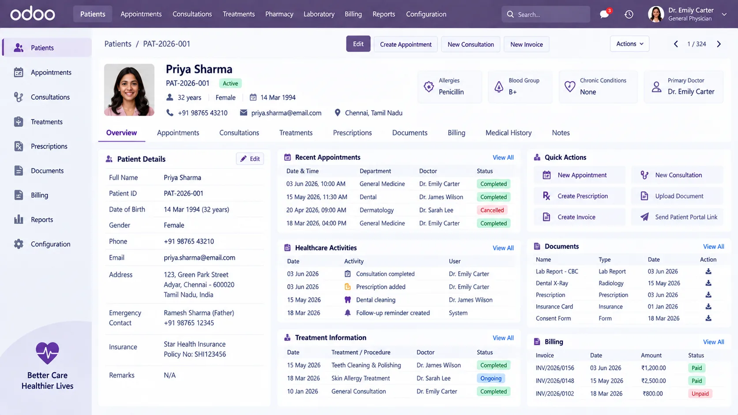Click the Unpaid status badge in Billing

click(700, 394)
